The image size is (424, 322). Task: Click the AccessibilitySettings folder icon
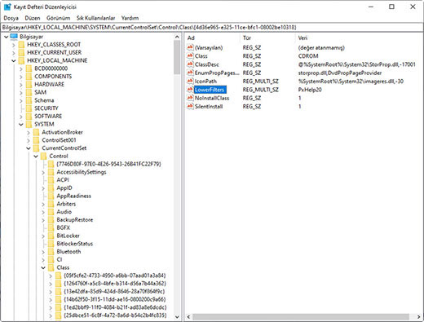pos(51,172)
